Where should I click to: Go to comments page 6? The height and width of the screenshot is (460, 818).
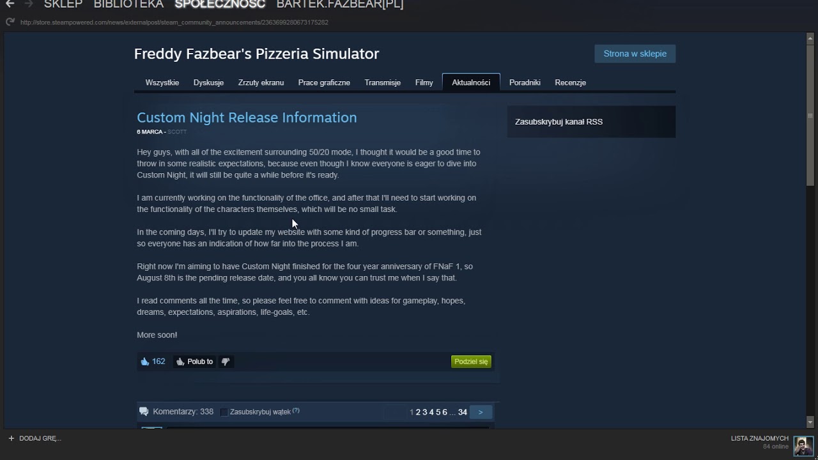point(445,412)
